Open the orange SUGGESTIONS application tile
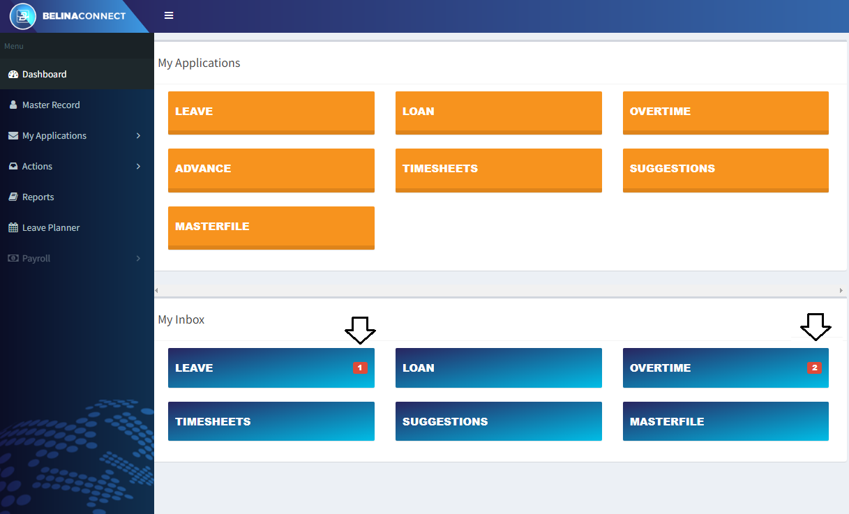849x514 pixels. (726, 170)
